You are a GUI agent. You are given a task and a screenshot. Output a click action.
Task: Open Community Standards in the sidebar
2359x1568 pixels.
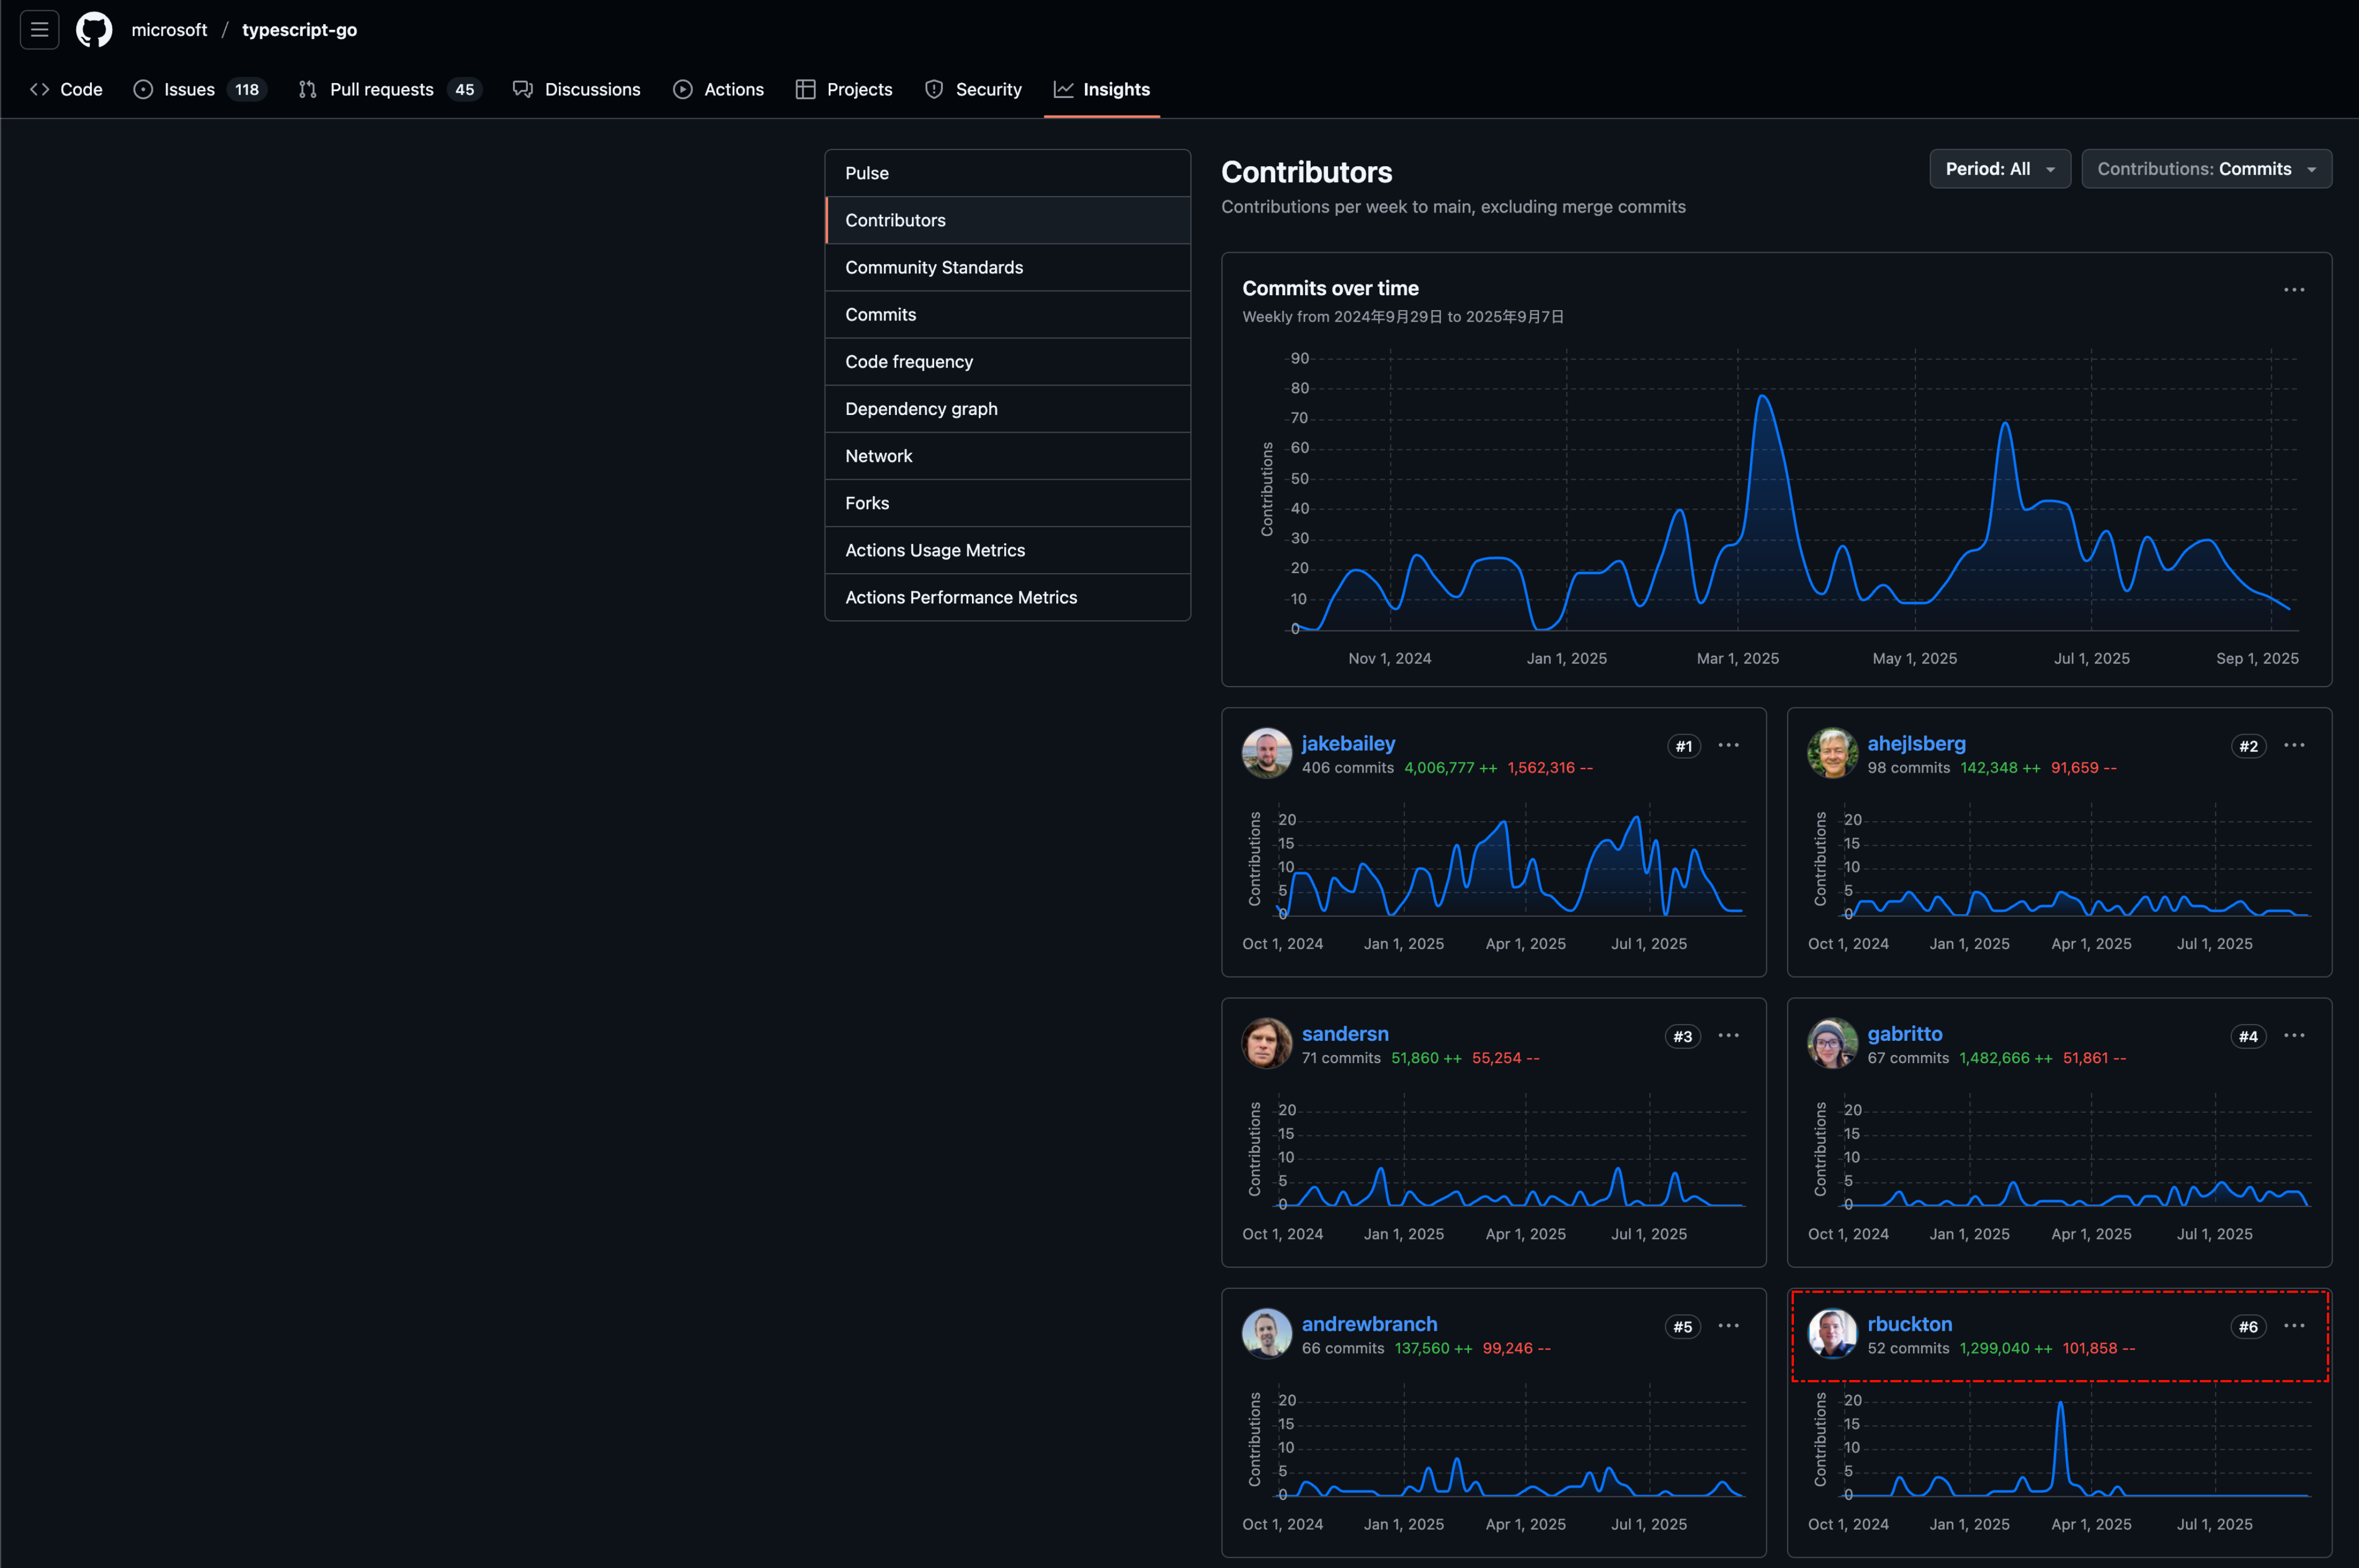(1007, 267)
